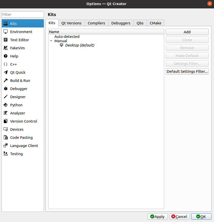Click the Name column header

coord(106,32)
